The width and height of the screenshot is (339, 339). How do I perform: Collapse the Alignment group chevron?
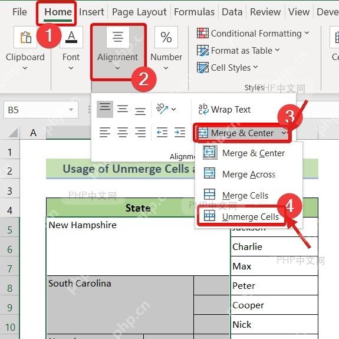[x=117, y=68]
